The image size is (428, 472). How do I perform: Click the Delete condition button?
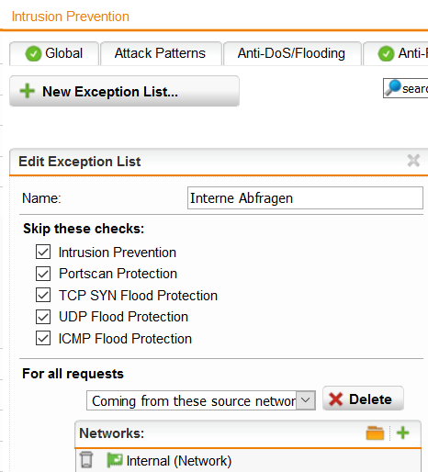point(363,399)
